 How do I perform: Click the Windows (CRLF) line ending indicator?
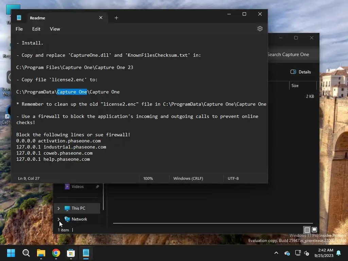coord(188,178)
